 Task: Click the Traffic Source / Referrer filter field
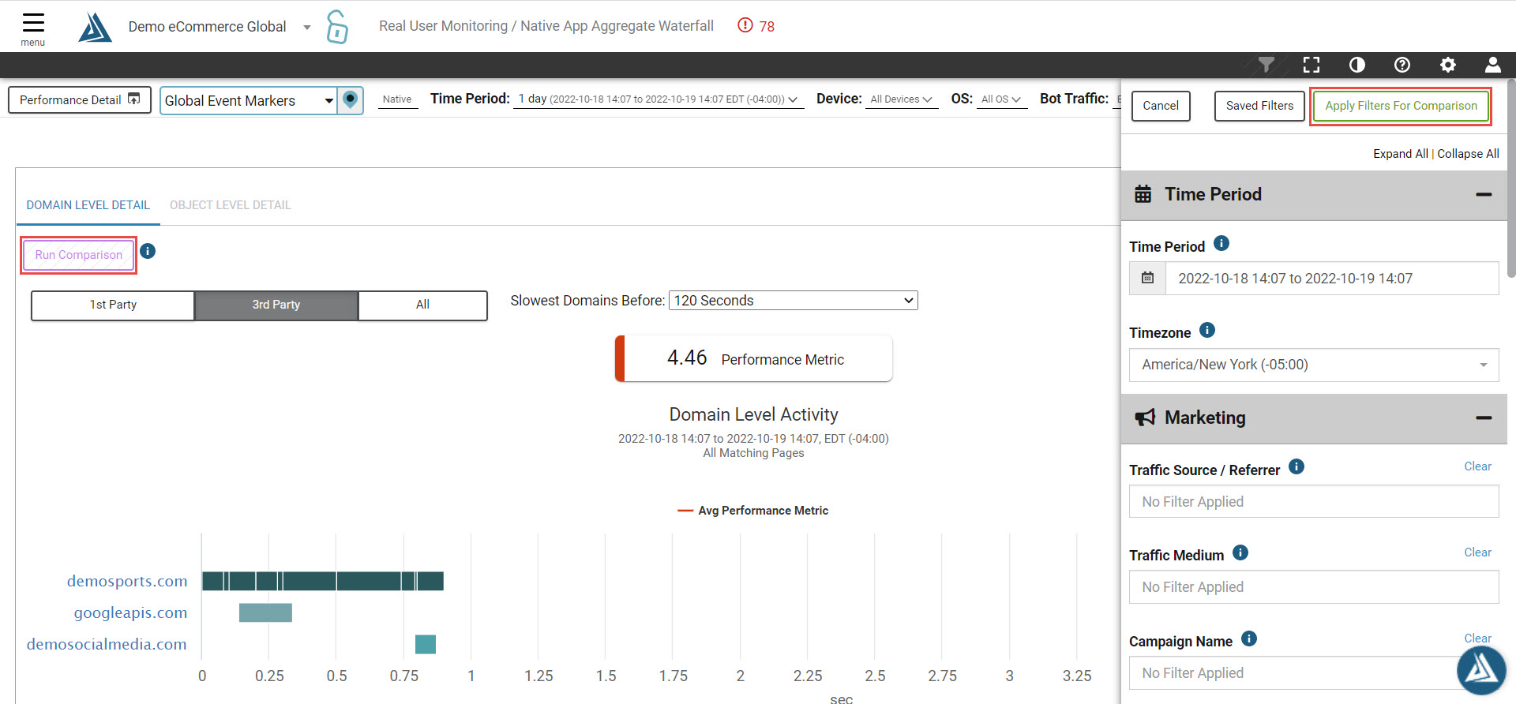tap(1313, 502)
